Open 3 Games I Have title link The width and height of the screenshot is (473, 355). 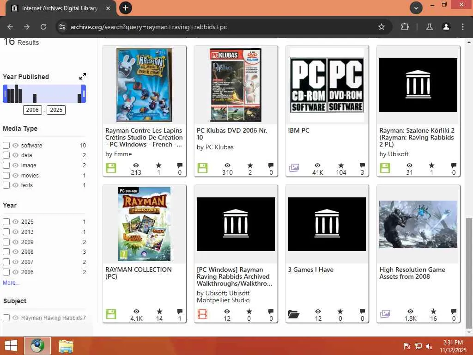pos(311,269)
